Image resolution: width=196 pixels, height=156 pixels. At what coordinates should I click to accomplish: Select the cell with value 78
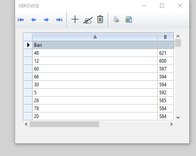95,108
